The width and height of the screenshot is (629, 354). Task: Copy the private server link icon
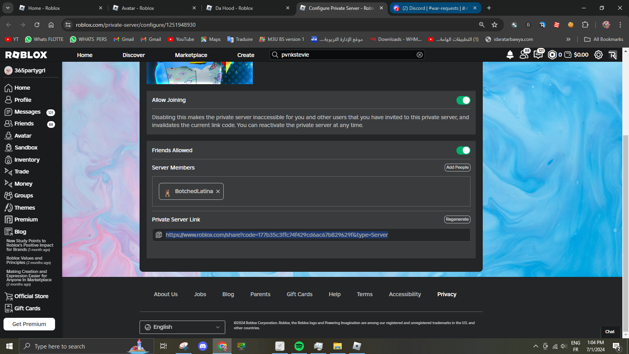point(159,235)
